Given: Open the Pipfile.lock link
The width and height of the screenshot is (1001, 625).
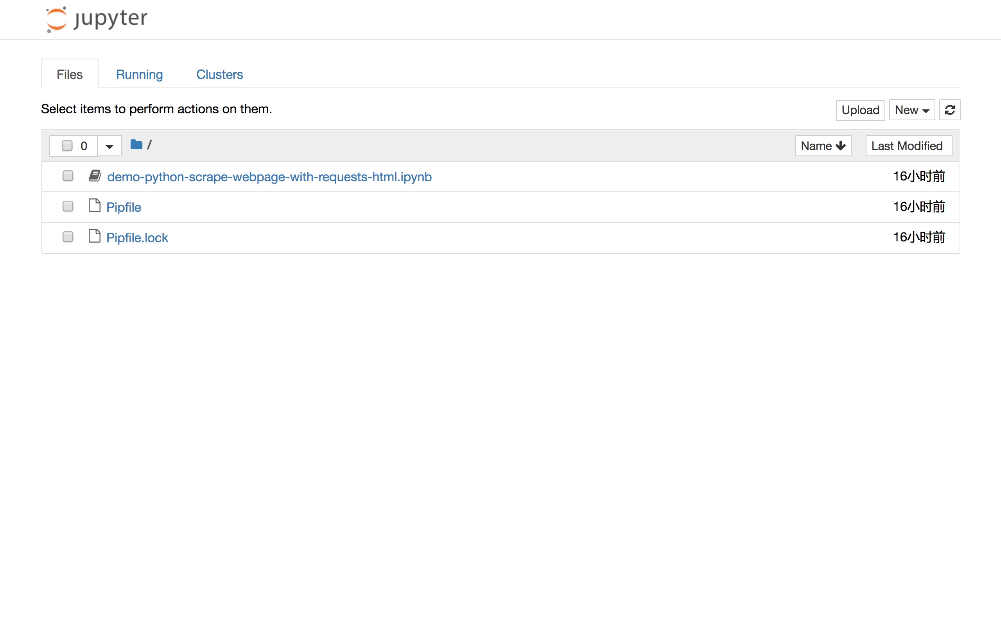Looking at the screenshot, I should coord(137,237).
